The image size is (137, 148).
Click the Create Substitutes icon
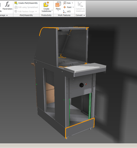point(46,4)
